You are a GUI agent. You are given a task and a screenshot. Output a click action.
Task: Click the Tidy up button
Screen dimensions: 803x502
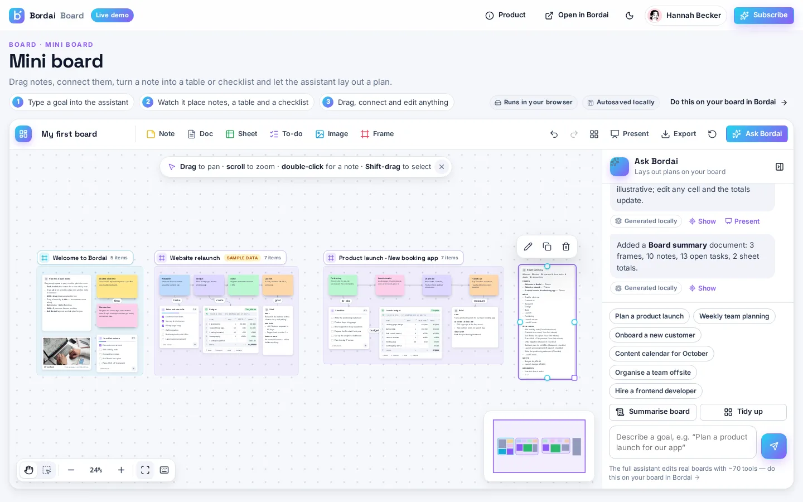point(743,412)
